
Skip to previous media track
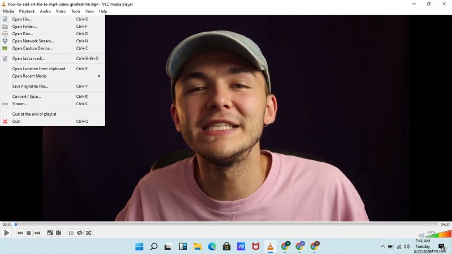click(20, 233)
